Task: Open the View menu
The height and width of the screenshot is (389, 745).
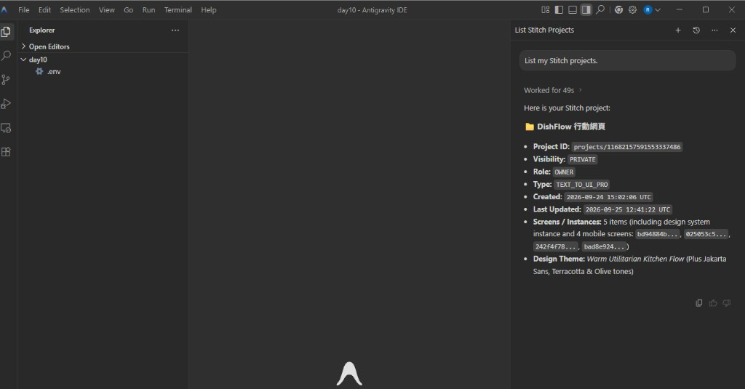Action: coord(106,9)
